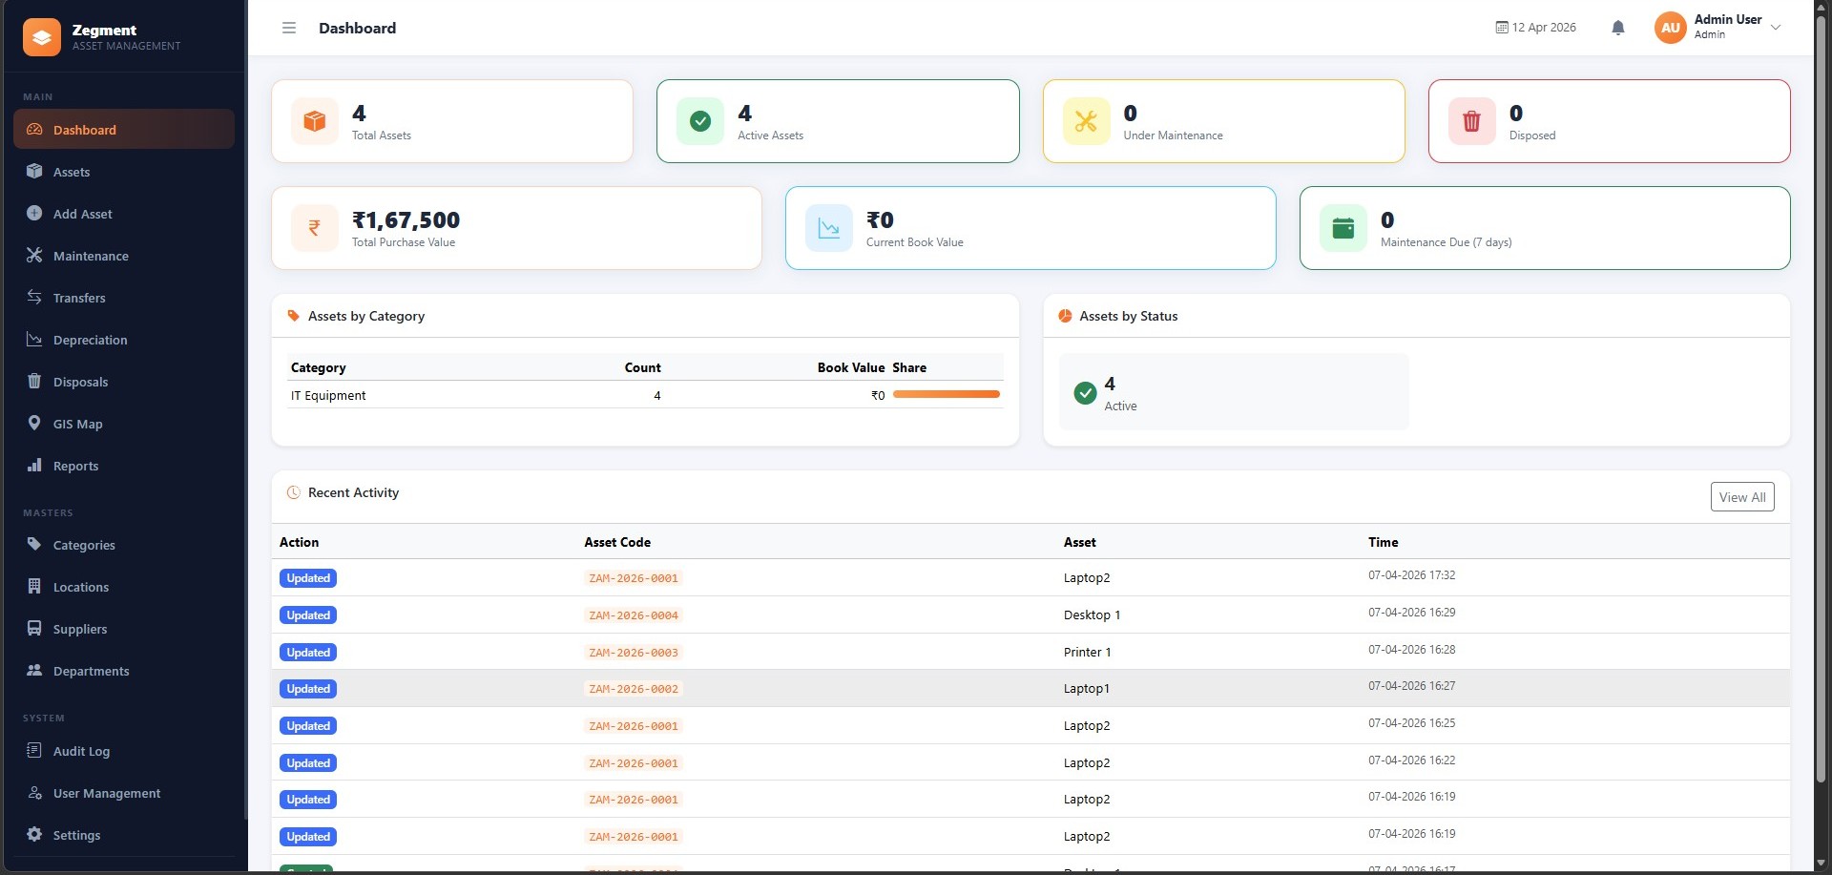1832x875 pixels.
Task: Select Maintenance in the sidebar
Action: coord(91,256)
